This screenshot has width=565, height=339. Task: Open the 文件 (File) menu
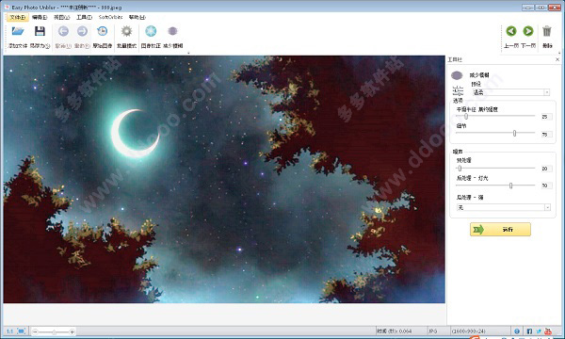pyautogui.click(x=17, y=17)
